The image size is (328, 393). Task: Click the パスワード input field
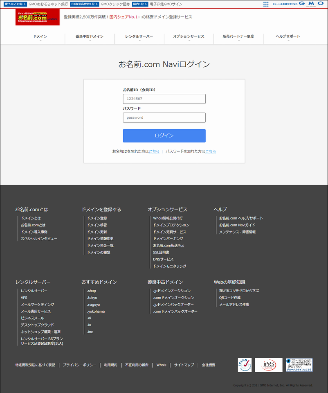pyautogui.click(x=164, y=117)
